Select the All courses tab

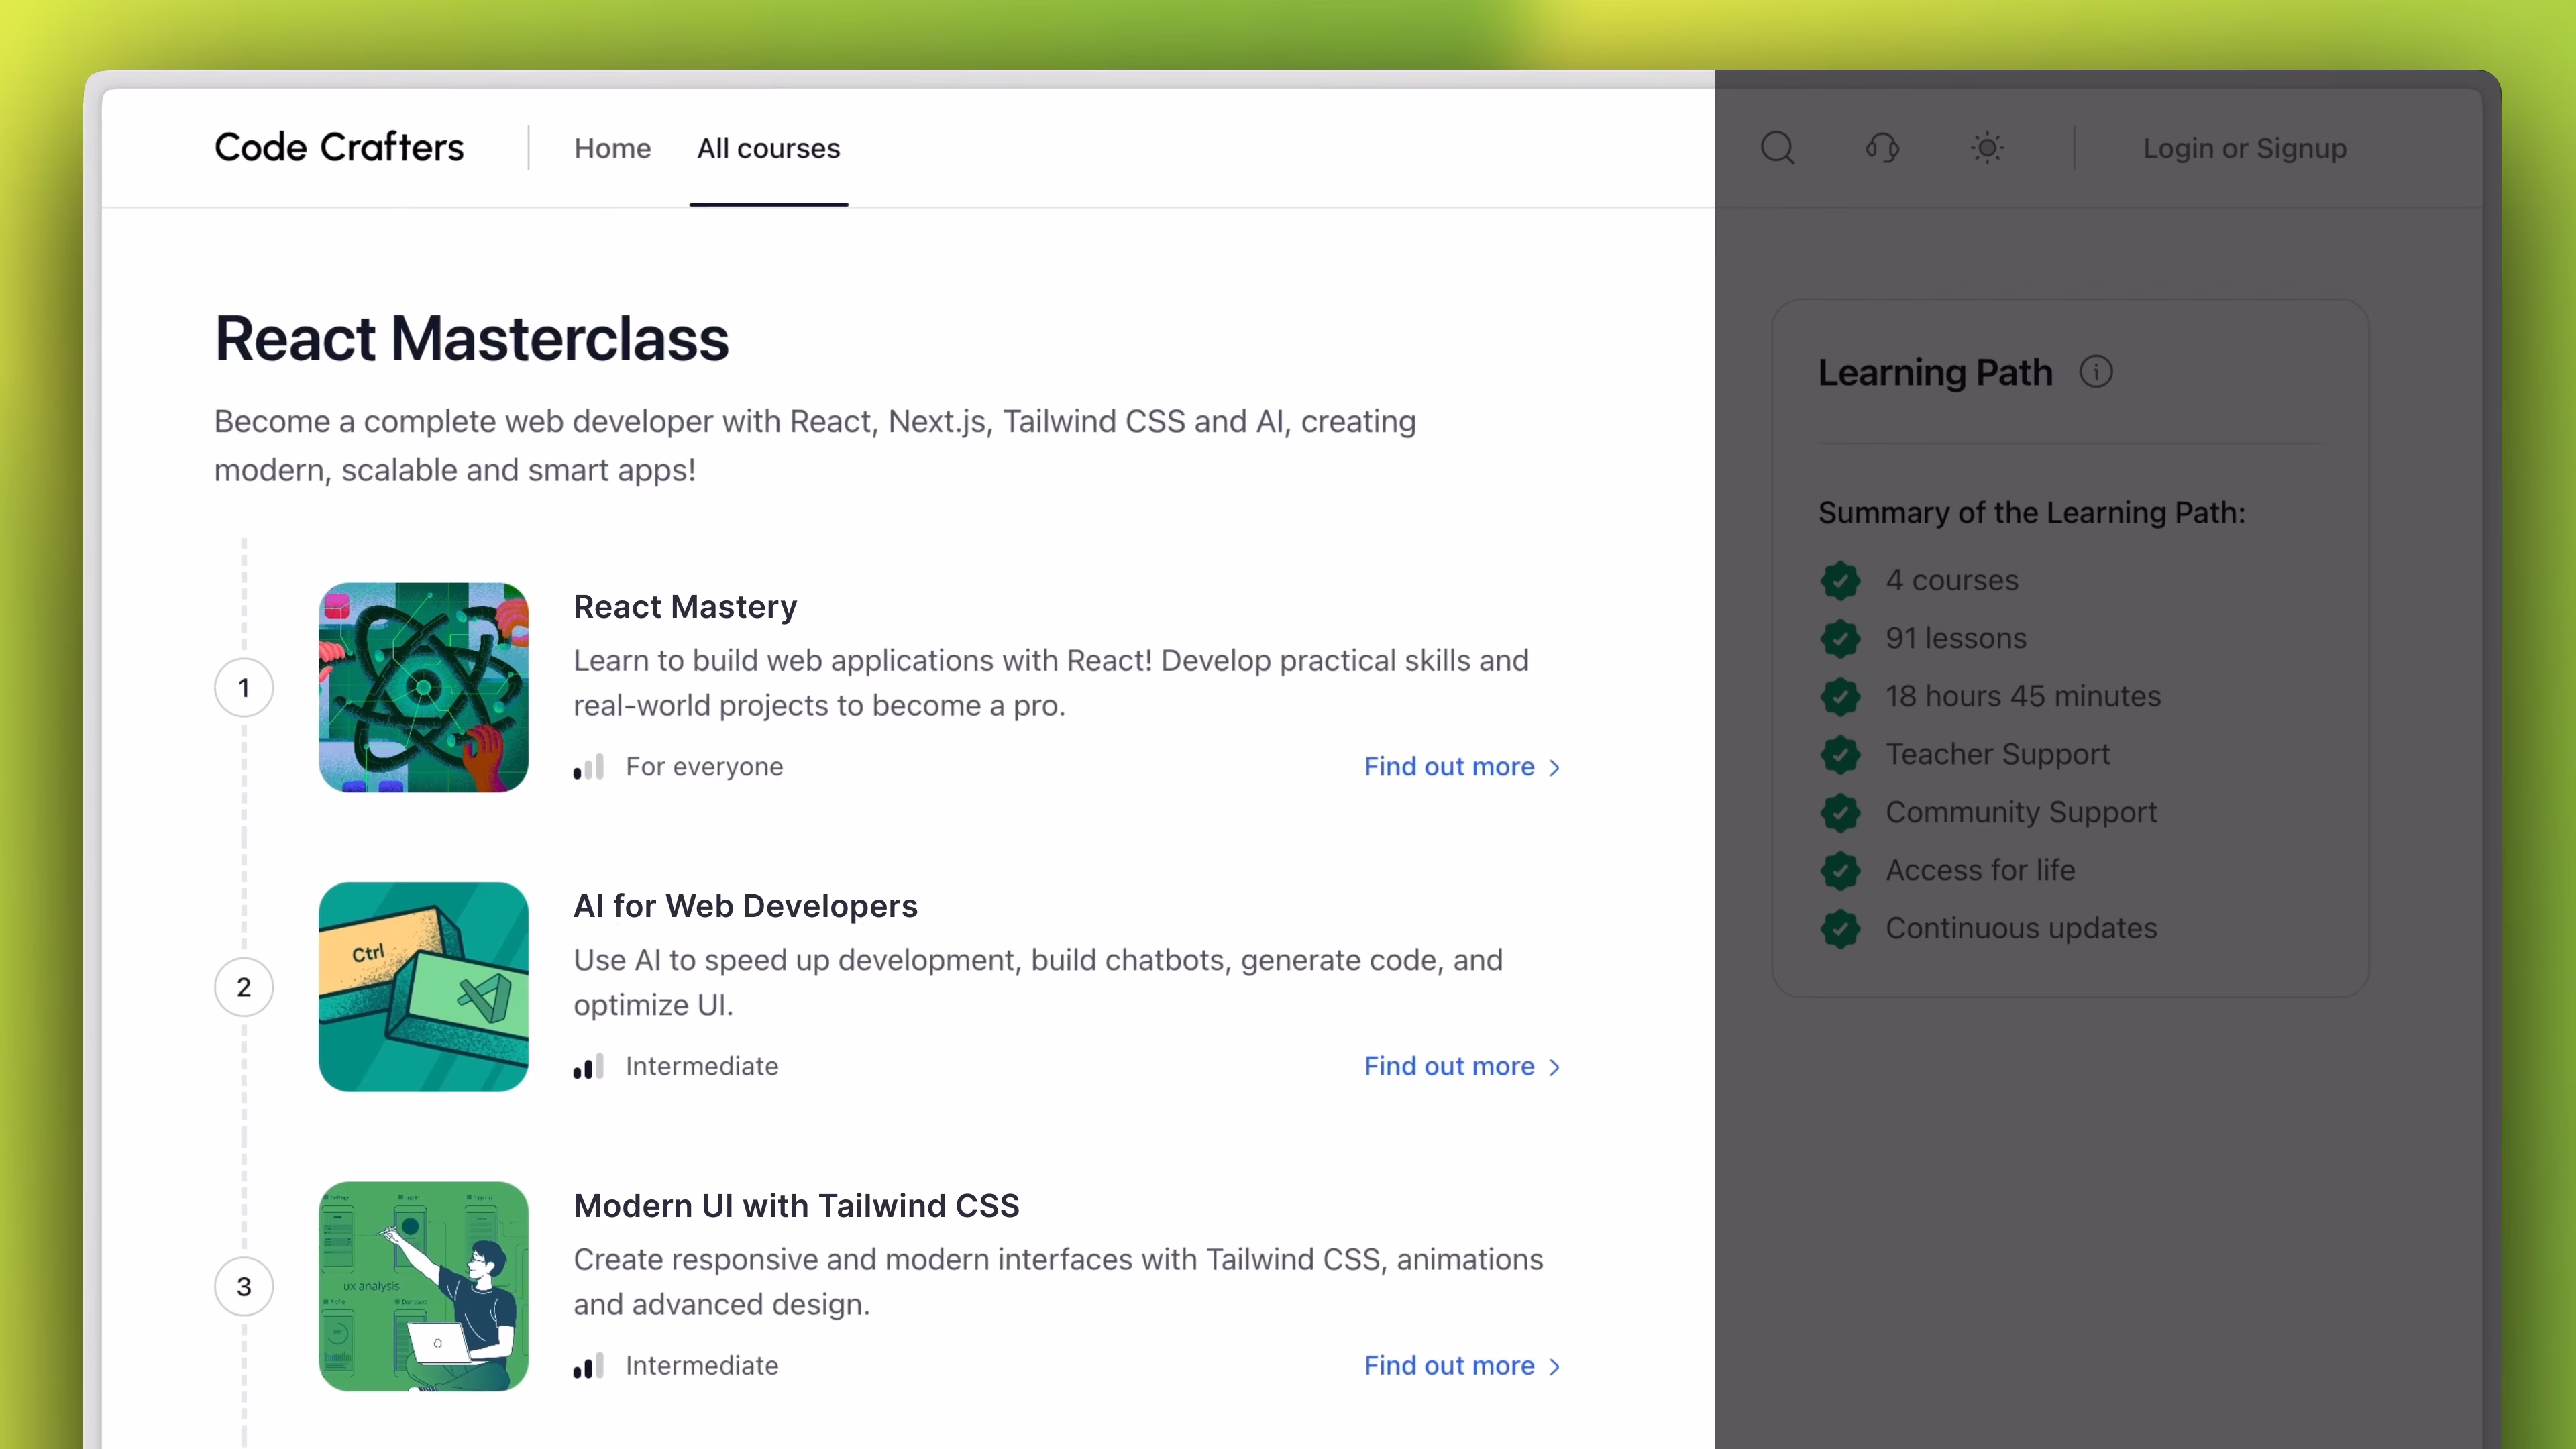click(x=768, y=148)
